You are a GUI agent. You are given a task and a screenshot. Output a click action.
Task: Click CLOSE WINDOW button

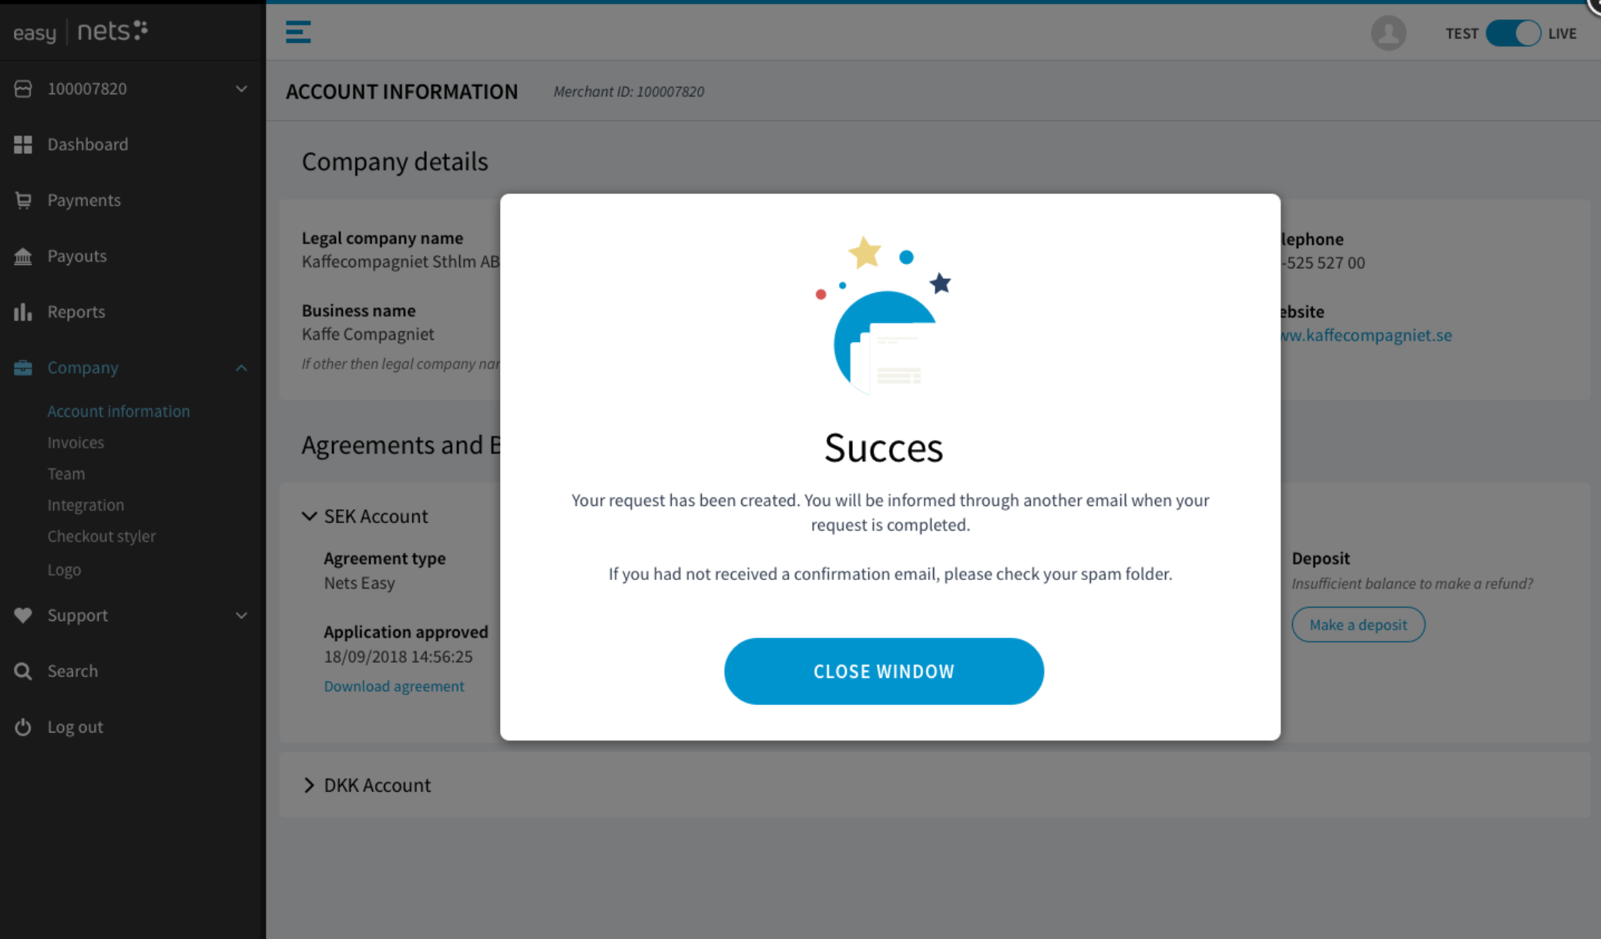(884, 671)
